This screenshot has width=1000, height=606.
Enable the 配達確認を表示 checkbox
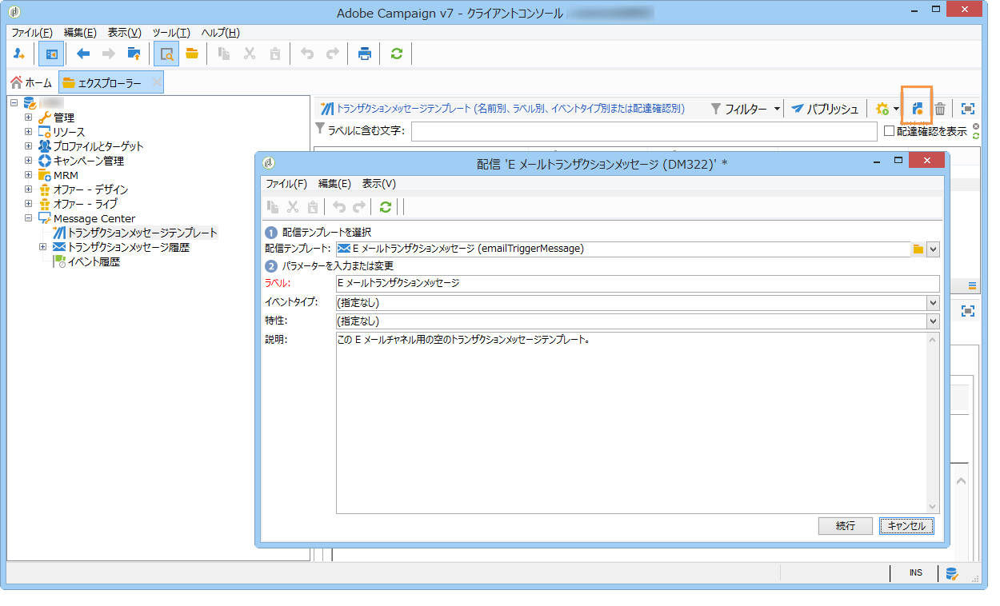[889, 130]
